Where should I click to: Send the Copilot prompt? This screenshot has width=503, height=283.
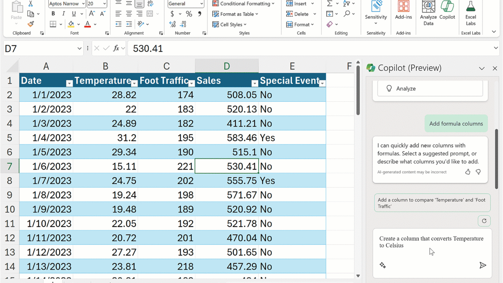483,265
